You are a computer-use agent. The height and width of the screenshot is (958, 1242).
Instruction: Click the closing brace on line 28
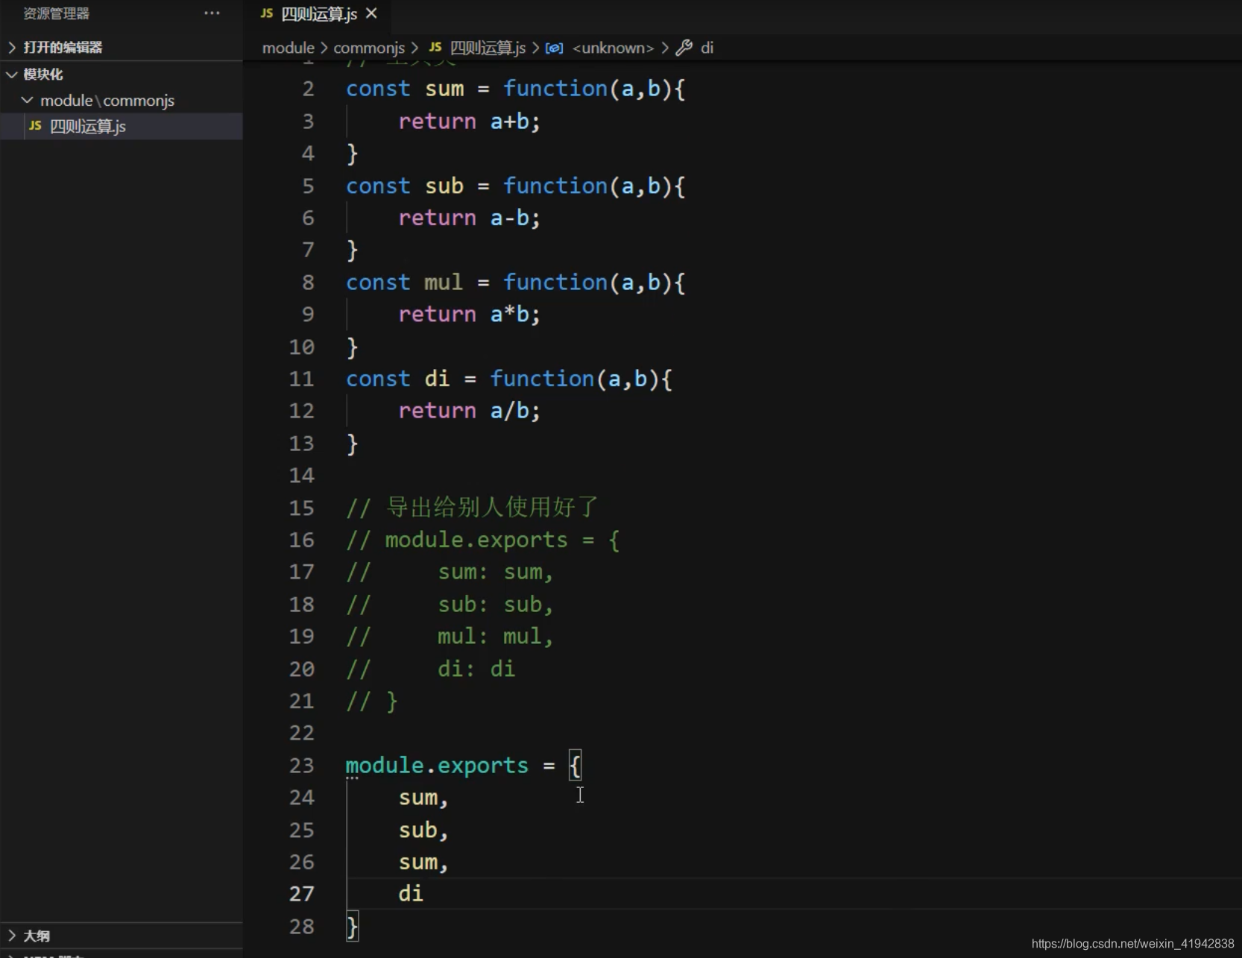pos(353,927)
